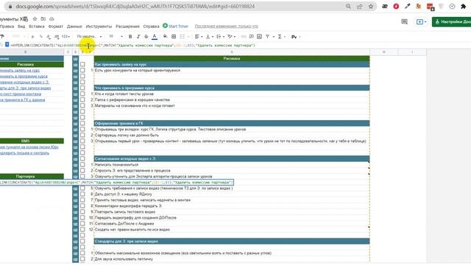The width and height of the screenshot is (471, 265).
Task: Open the Формат menu
Action: [56, 26]
